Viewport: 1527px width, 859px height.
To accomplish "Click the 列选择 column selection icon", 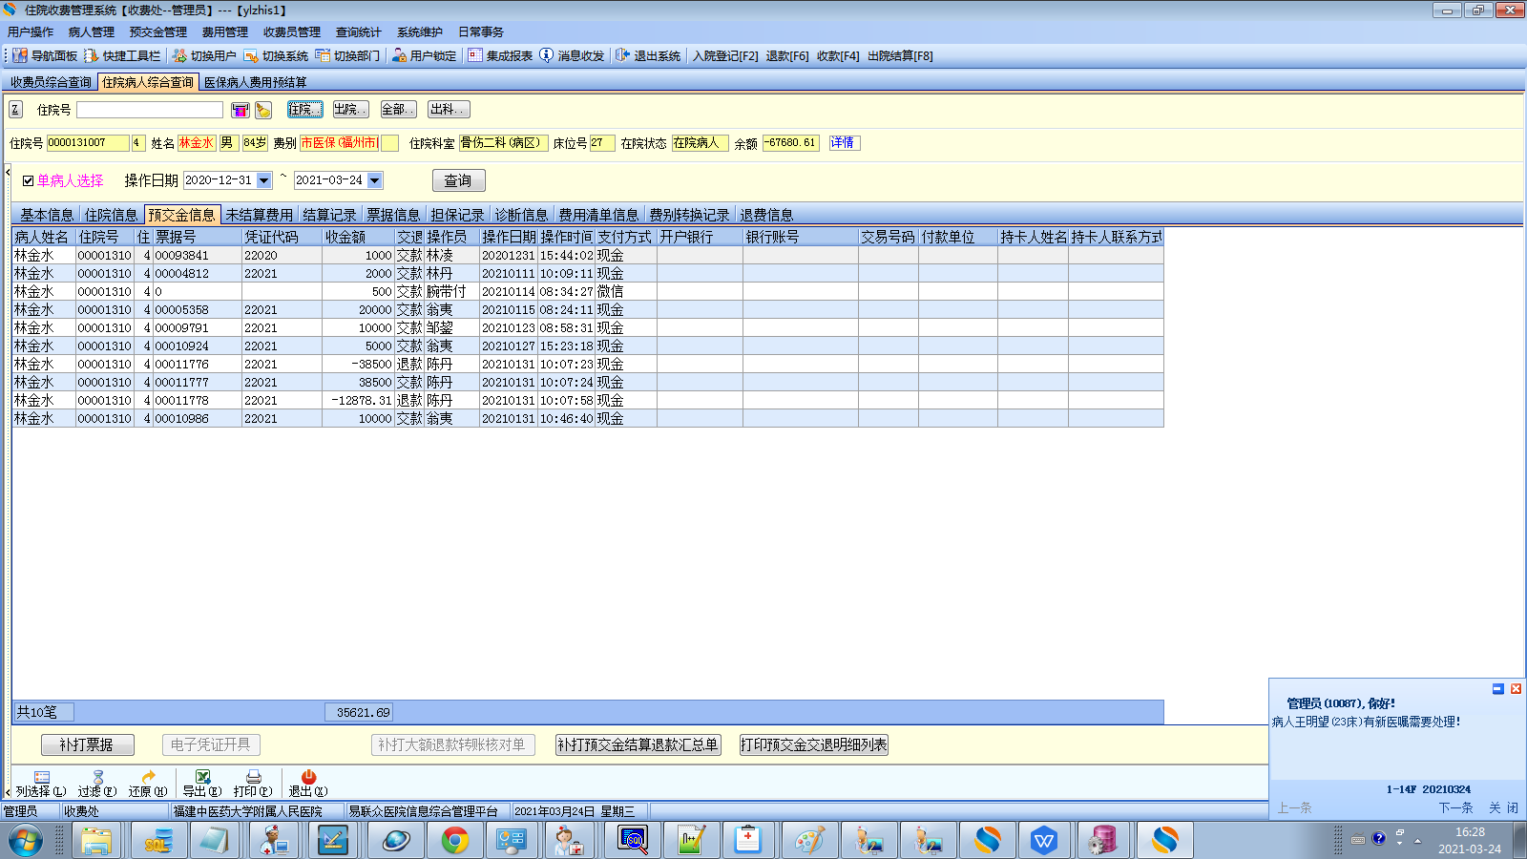I will click(41, 777).
